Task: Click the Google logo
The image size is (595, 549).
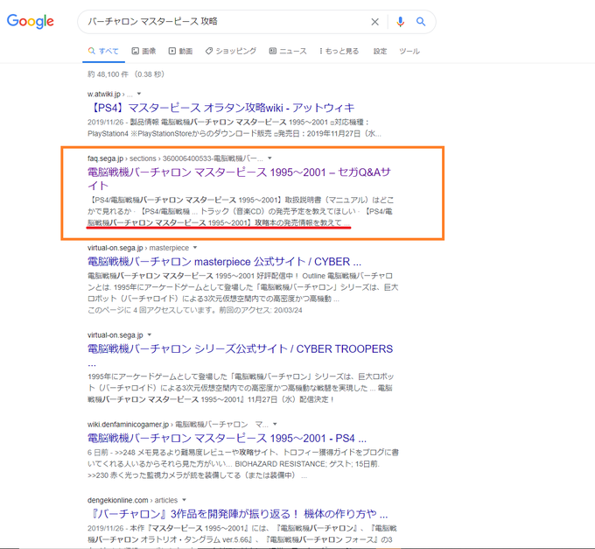Action: [x=31, y=21]
